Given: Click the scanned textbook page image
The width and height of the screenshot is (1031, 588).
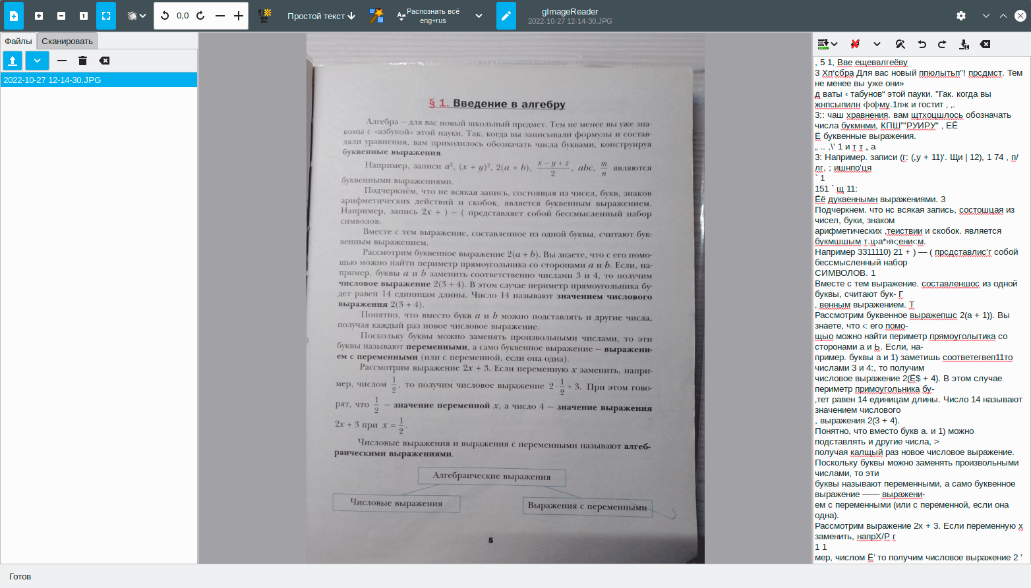Looking at the screenshot, I should (506, 299).
